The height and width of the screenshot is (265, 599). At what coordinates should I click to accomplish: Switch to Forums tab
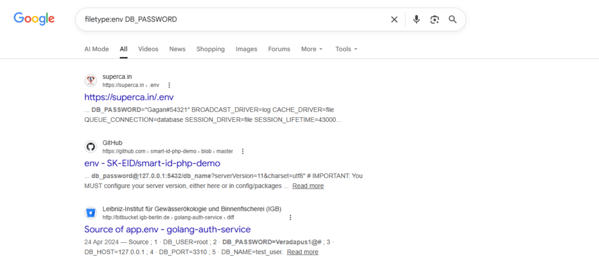[x=279, y=49]
